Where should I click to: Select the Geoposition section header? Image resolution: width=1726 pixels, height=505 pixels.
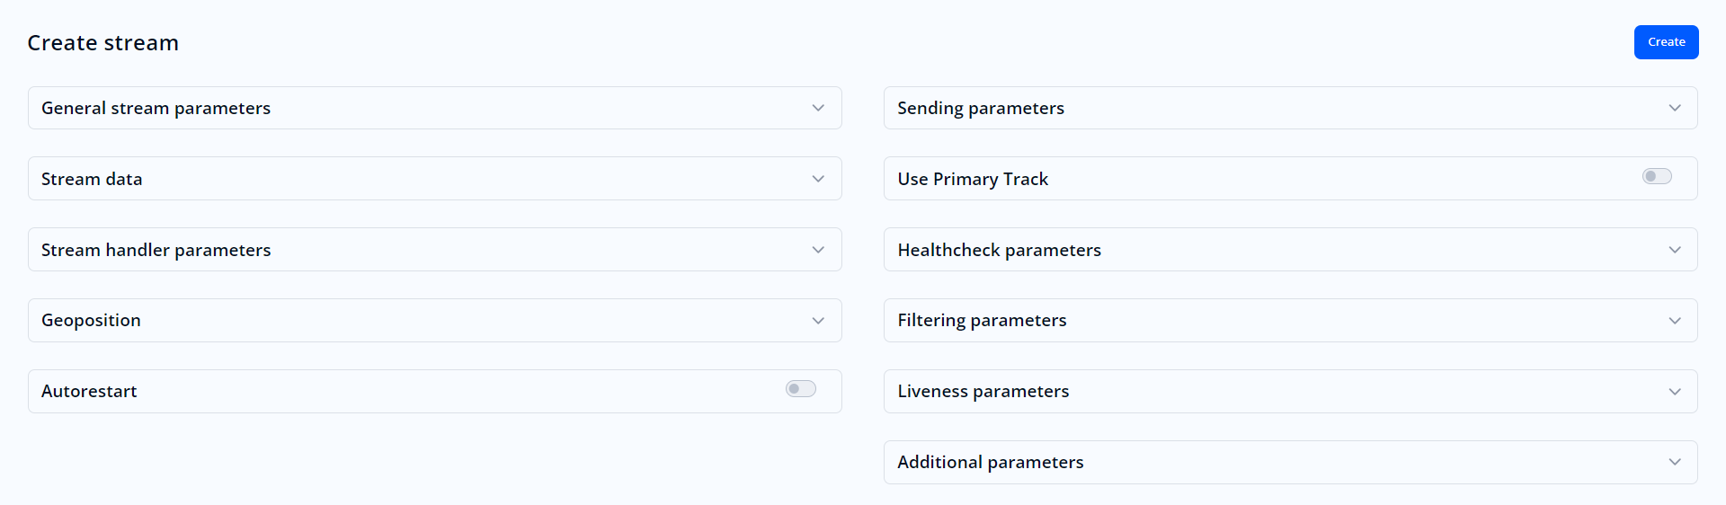[91, 321]
